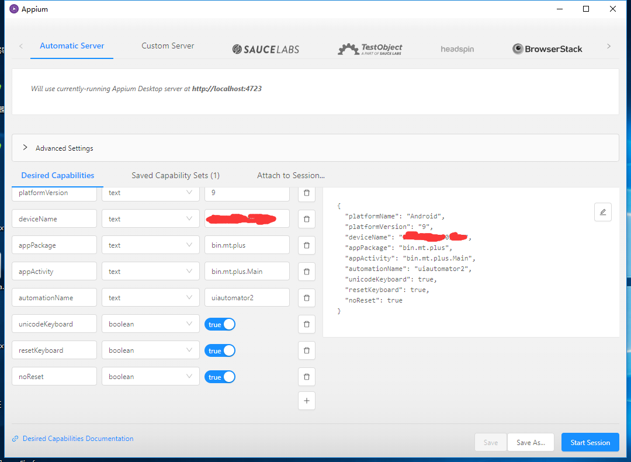Edit raw JSON with pencil icon
Screen dimensions: 631x462
(x=602, y=212)
